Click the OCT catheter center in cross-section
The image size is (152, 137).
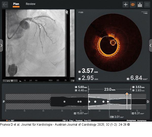pos(112,43)
